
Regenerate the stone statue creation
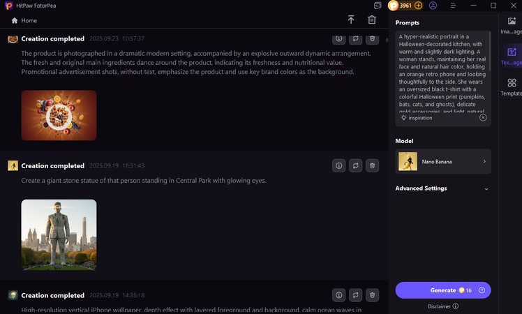click(x=355, y=165)
